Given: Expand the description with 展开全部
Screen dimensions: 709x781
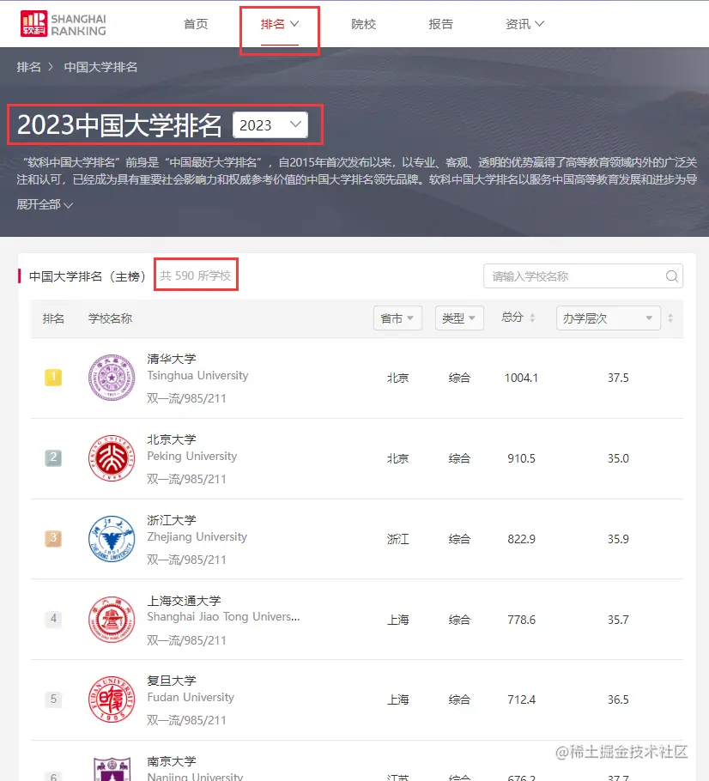Looking at the screenshot, I should pyautogui.click(x=45, y=204).
